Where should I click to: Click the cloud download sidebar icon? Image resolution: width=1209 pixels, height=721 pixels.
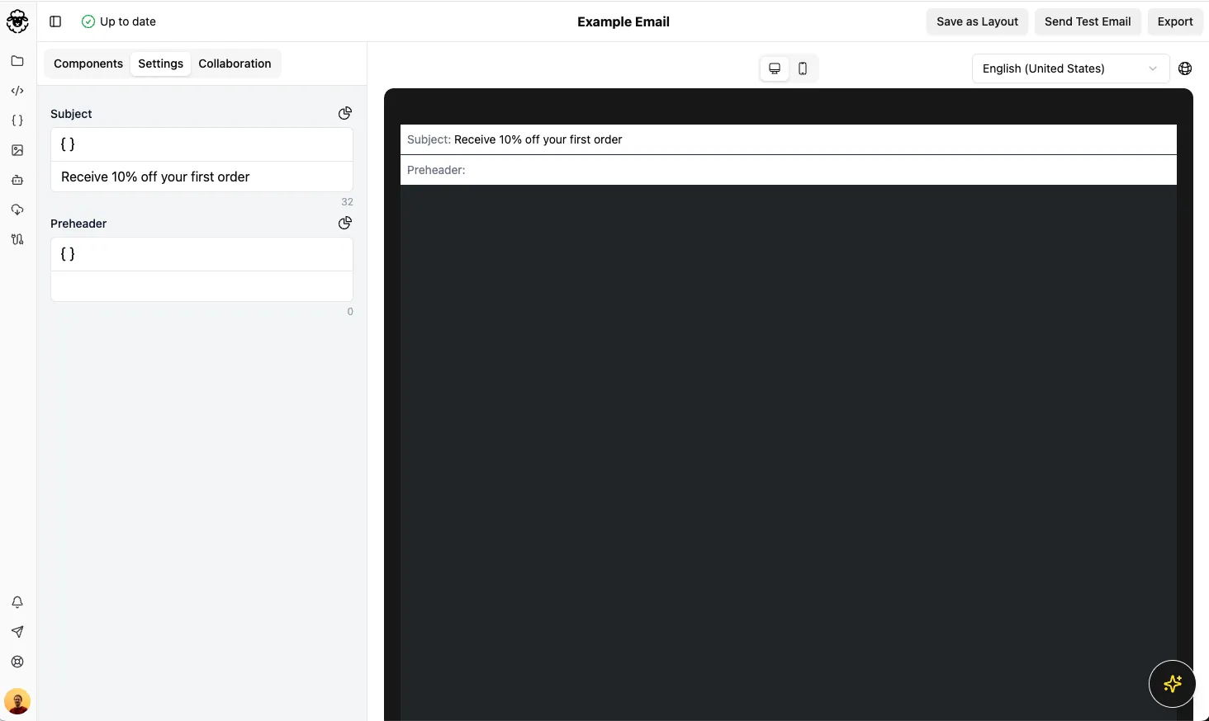[x=17, y=210]
